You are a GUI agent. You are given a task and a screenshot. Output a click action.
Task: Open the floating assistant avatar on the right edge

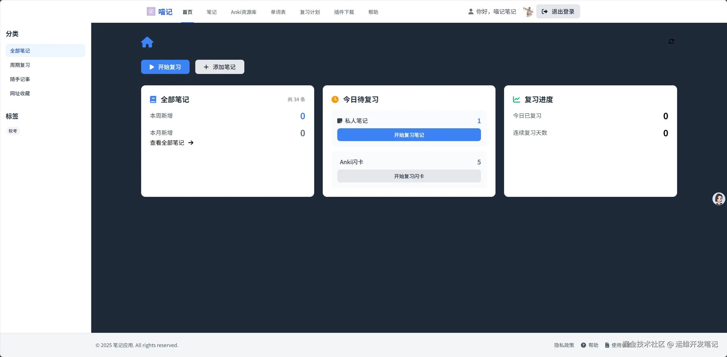point(718,199)
